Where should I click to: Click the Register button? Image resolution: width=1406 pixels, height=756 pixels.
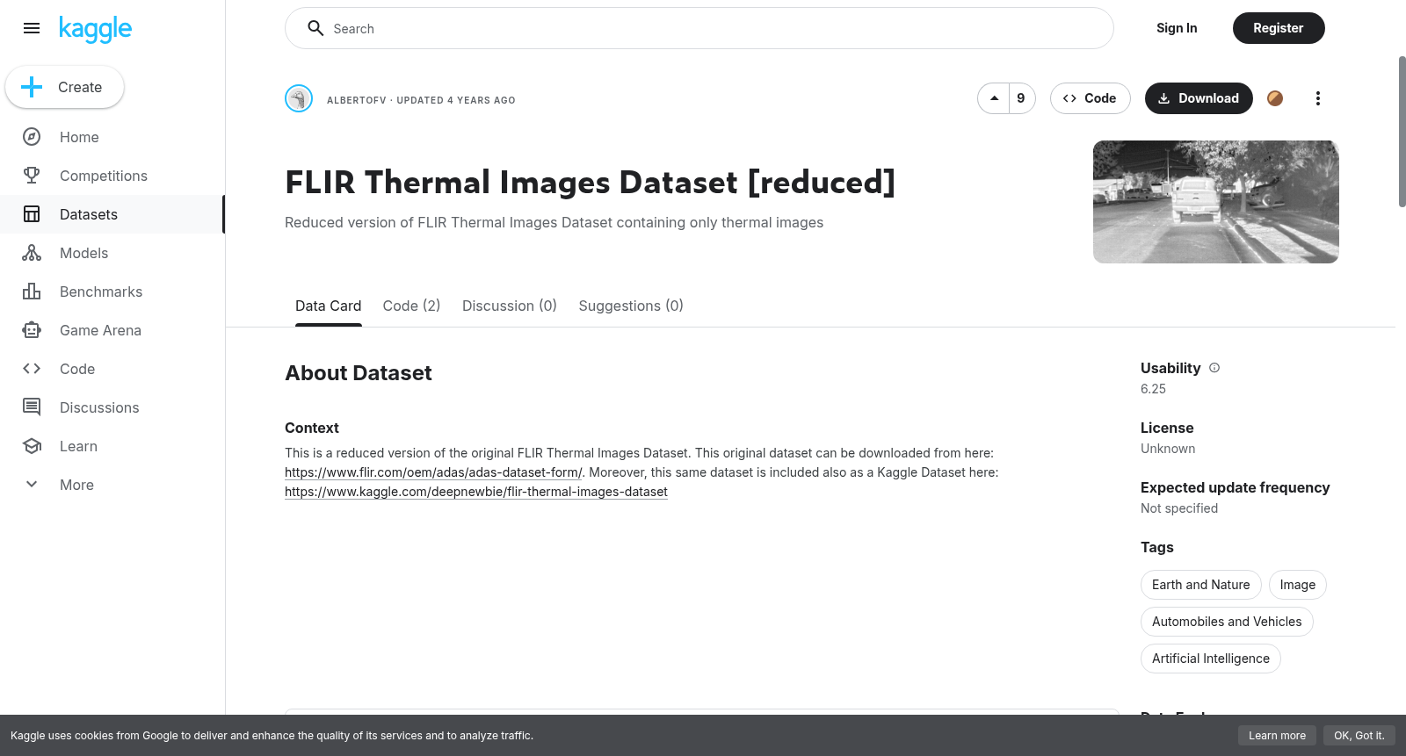(1279, 28)
